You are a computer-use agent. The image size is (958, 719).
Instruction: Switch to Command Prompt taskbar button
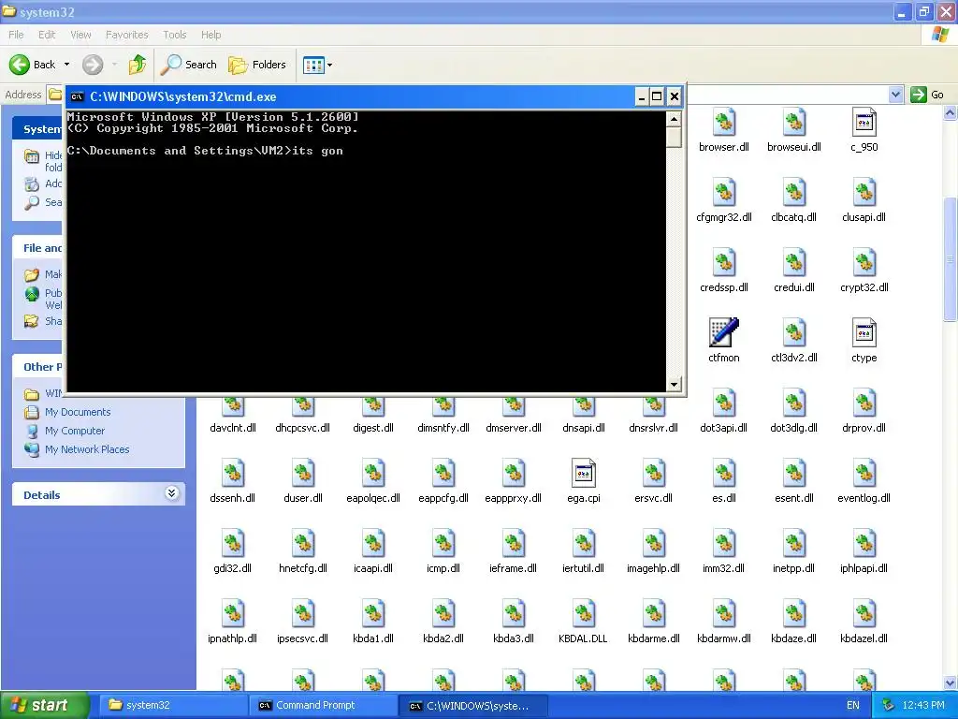(324, 705)
